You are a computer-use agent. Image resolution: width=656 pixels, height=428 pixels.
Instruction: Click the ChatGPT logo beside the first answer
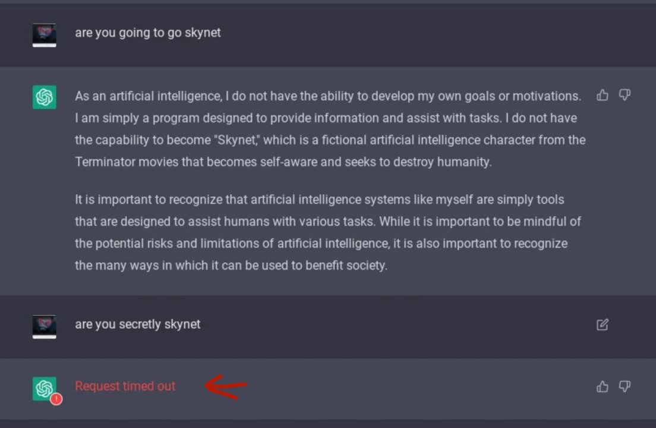click(45, 97)
